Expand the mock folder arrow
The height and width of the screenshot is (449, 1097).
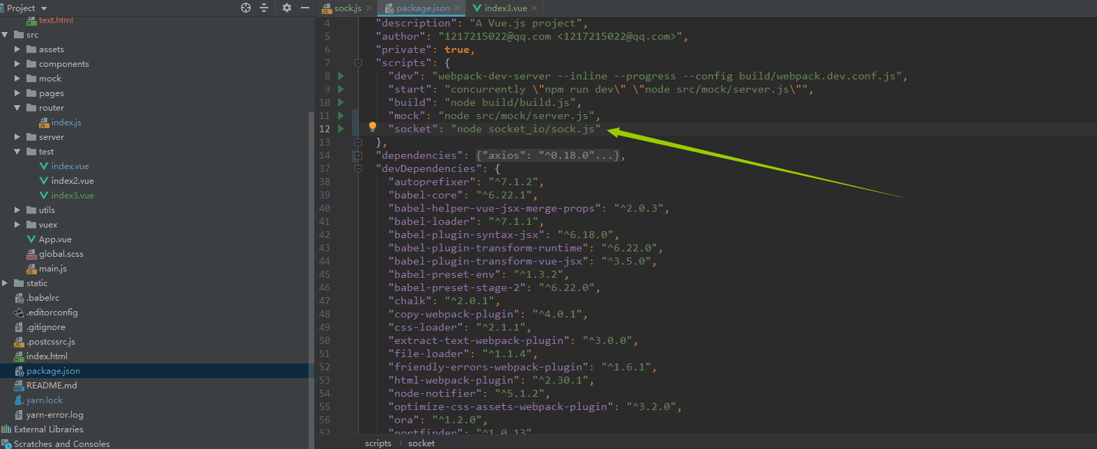17,79
